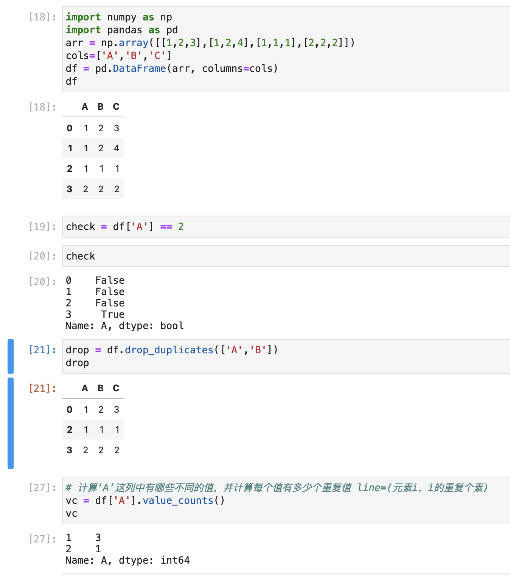Click row index 0 in drop output table
Image resolution: width=510 pixels, height=575 pixels.
point(70,410)
